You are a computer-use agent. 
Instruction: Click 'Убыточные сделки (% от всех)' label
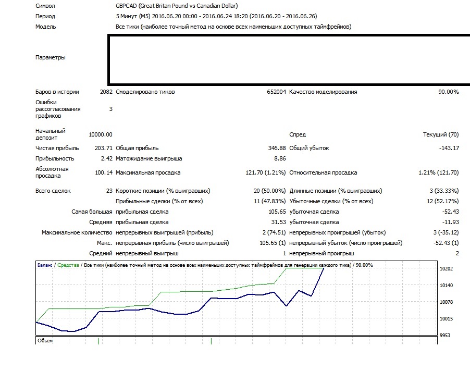[331, 201]
